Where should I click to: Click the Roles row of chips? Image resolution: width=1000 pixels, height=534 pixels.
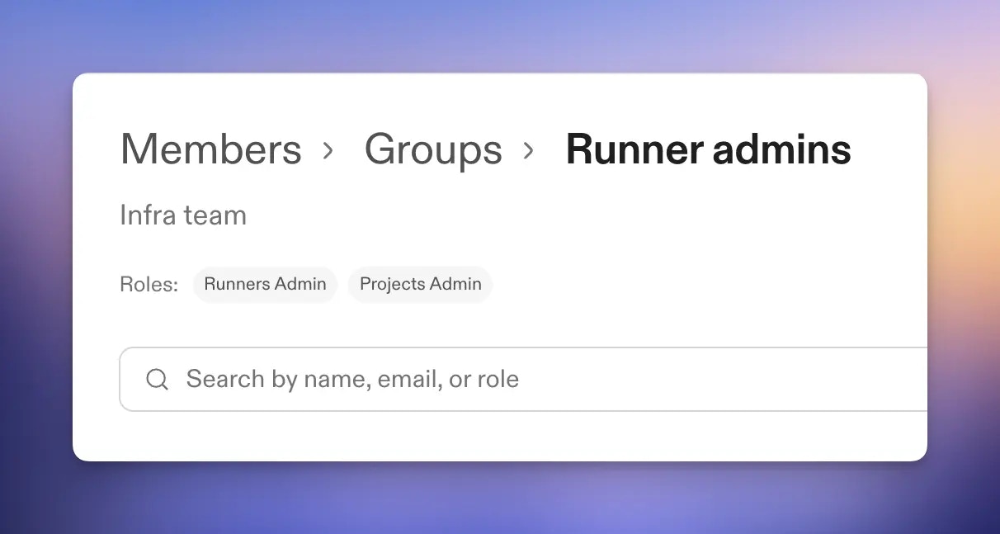pos(342,284)
